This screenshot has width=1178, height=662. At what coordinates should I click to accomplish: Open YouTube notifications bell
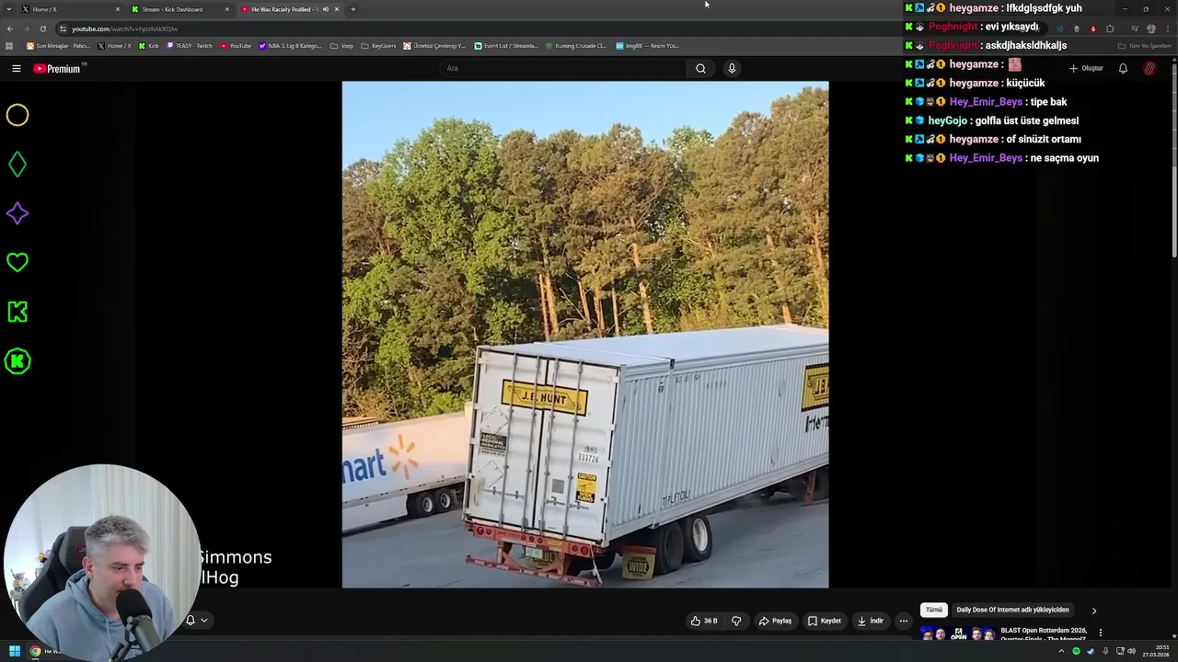point(1123,68)
